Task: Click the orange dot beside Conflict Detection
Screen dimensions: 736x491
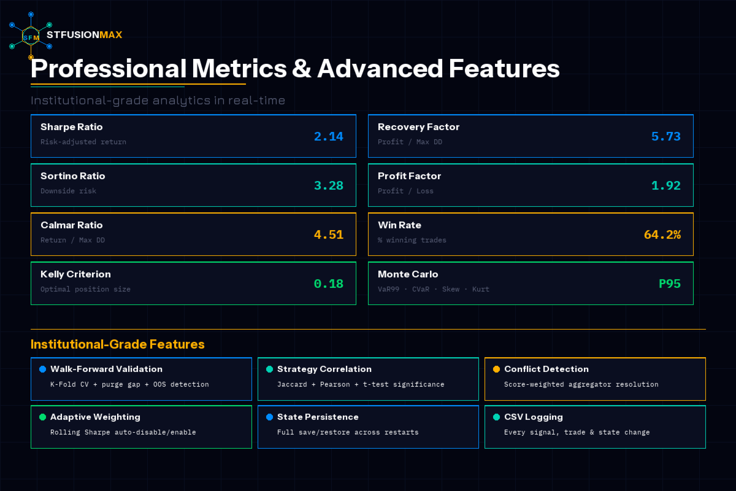Action: pos(496,369)
